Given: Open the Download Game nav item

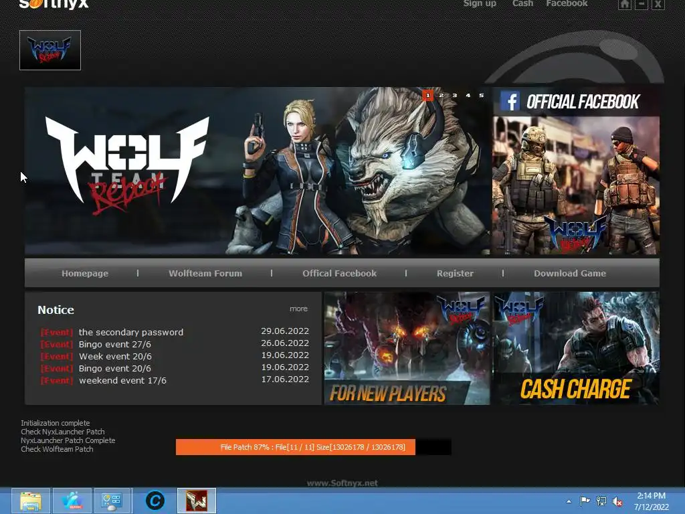Looking at the screenshot, I should (570, 273).
